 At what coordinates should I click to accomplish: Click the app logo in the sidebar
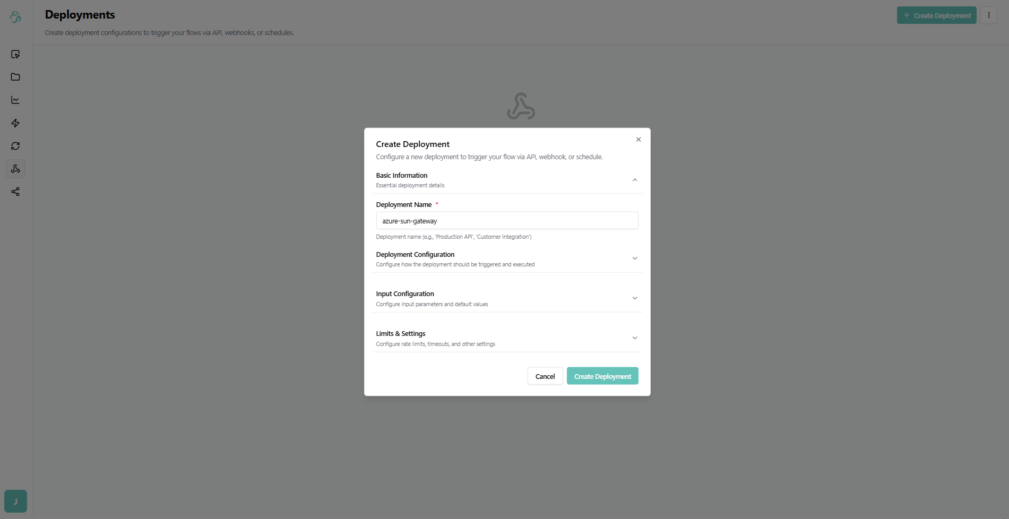click(x=15, y=18)
